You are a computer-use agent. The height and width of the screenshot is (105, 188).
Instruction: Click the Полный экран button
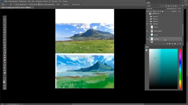[x=76, y=4]
